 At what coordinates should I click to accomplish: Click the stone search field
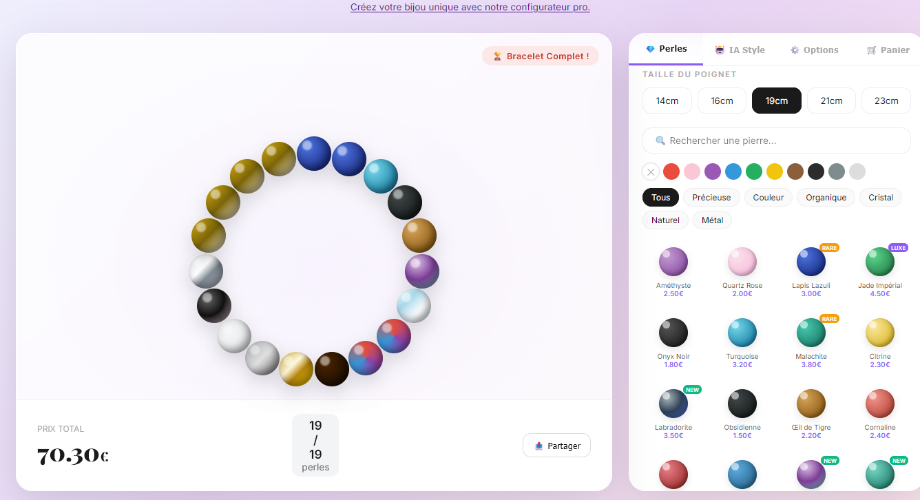(x=776, y=140)
